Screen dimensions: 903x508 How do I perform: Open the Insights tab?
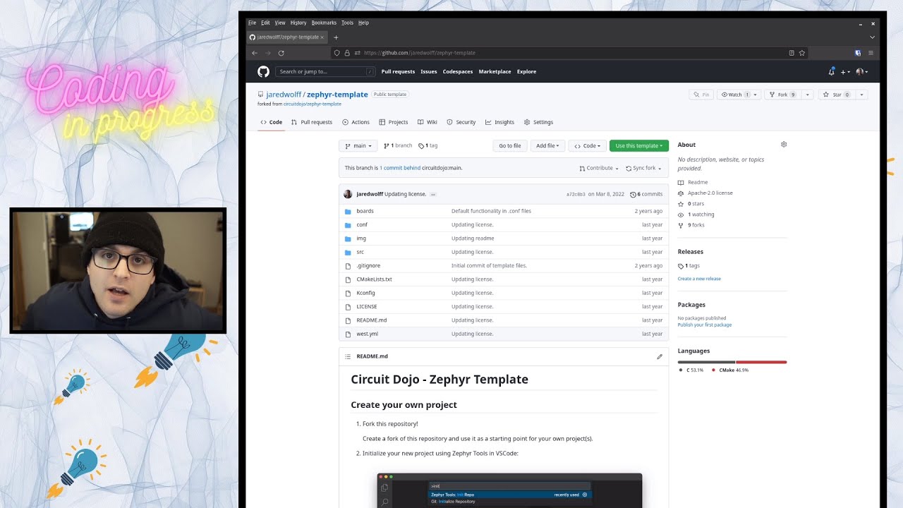(x=499, y=122)
